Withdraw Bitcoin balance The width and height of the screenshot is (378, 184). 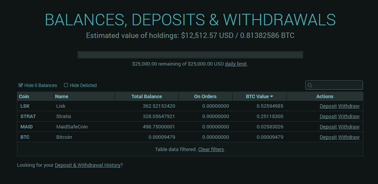point(349,137)
